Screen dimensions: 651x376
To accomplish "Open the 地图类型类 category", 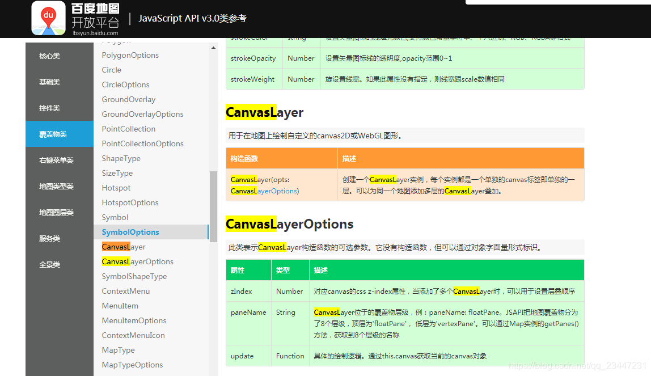I will point(60,186).
